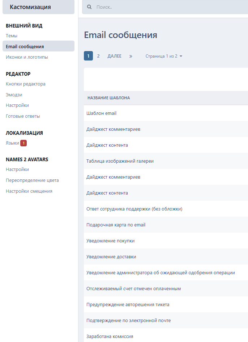The image size is (248, 342).
Task: Open Готовые ответы in sidebar
Action: pyautogui.click(x=23, y=116)
